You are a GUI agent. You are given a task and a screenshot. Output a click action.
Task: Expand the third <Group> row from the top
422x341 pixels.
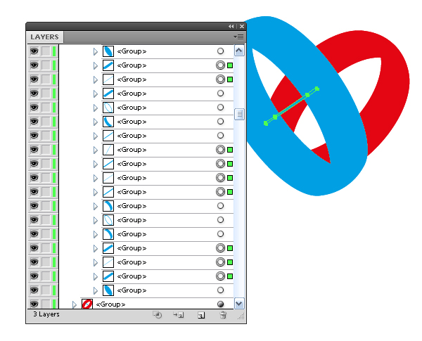coord(96,79)
